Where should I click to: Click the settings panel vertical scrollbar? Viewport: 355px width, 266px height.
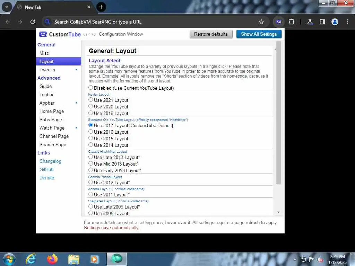coord(278,113)
